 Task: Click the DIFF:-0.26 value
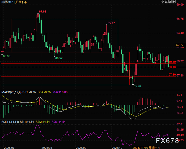click(x=29, y=92)
